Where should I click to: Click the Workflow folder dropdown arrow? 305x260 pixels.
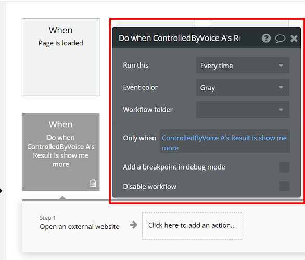click(x=281, y=110)
